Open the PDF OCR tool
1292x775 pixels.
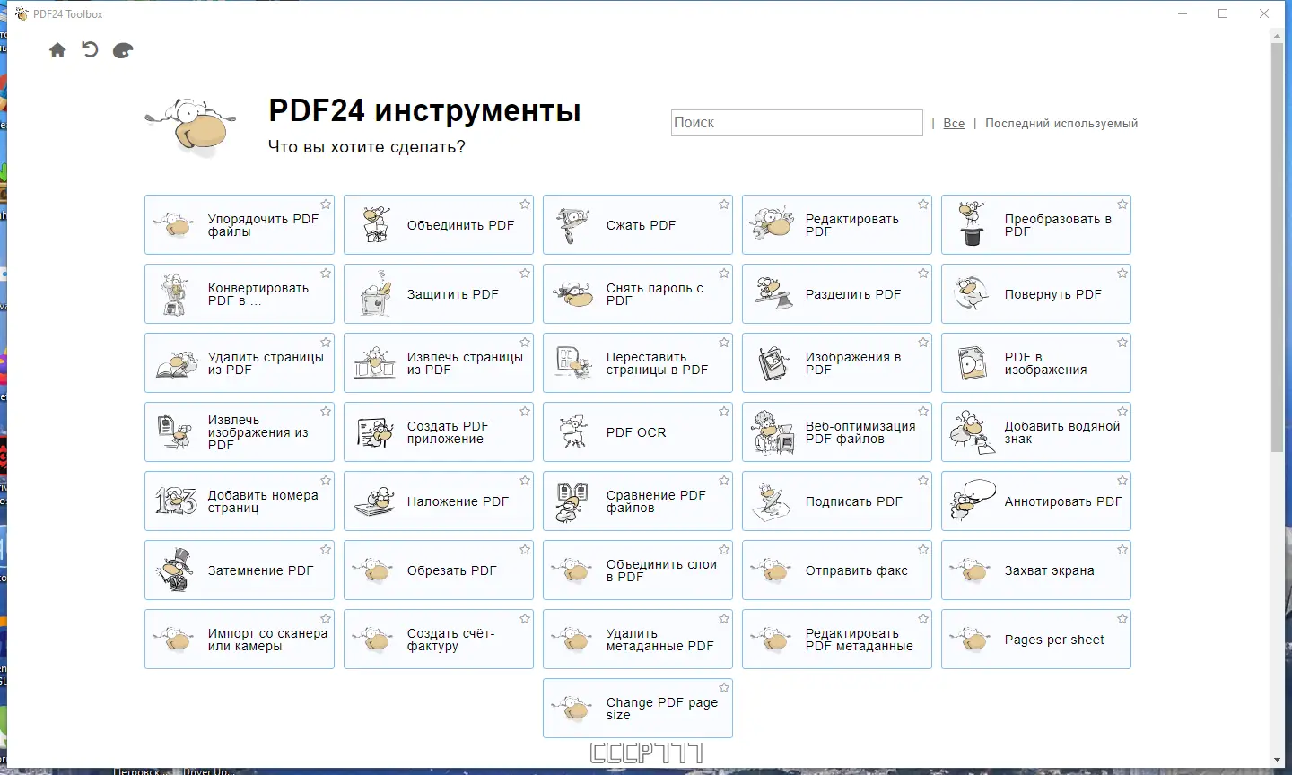pos(637,431)
